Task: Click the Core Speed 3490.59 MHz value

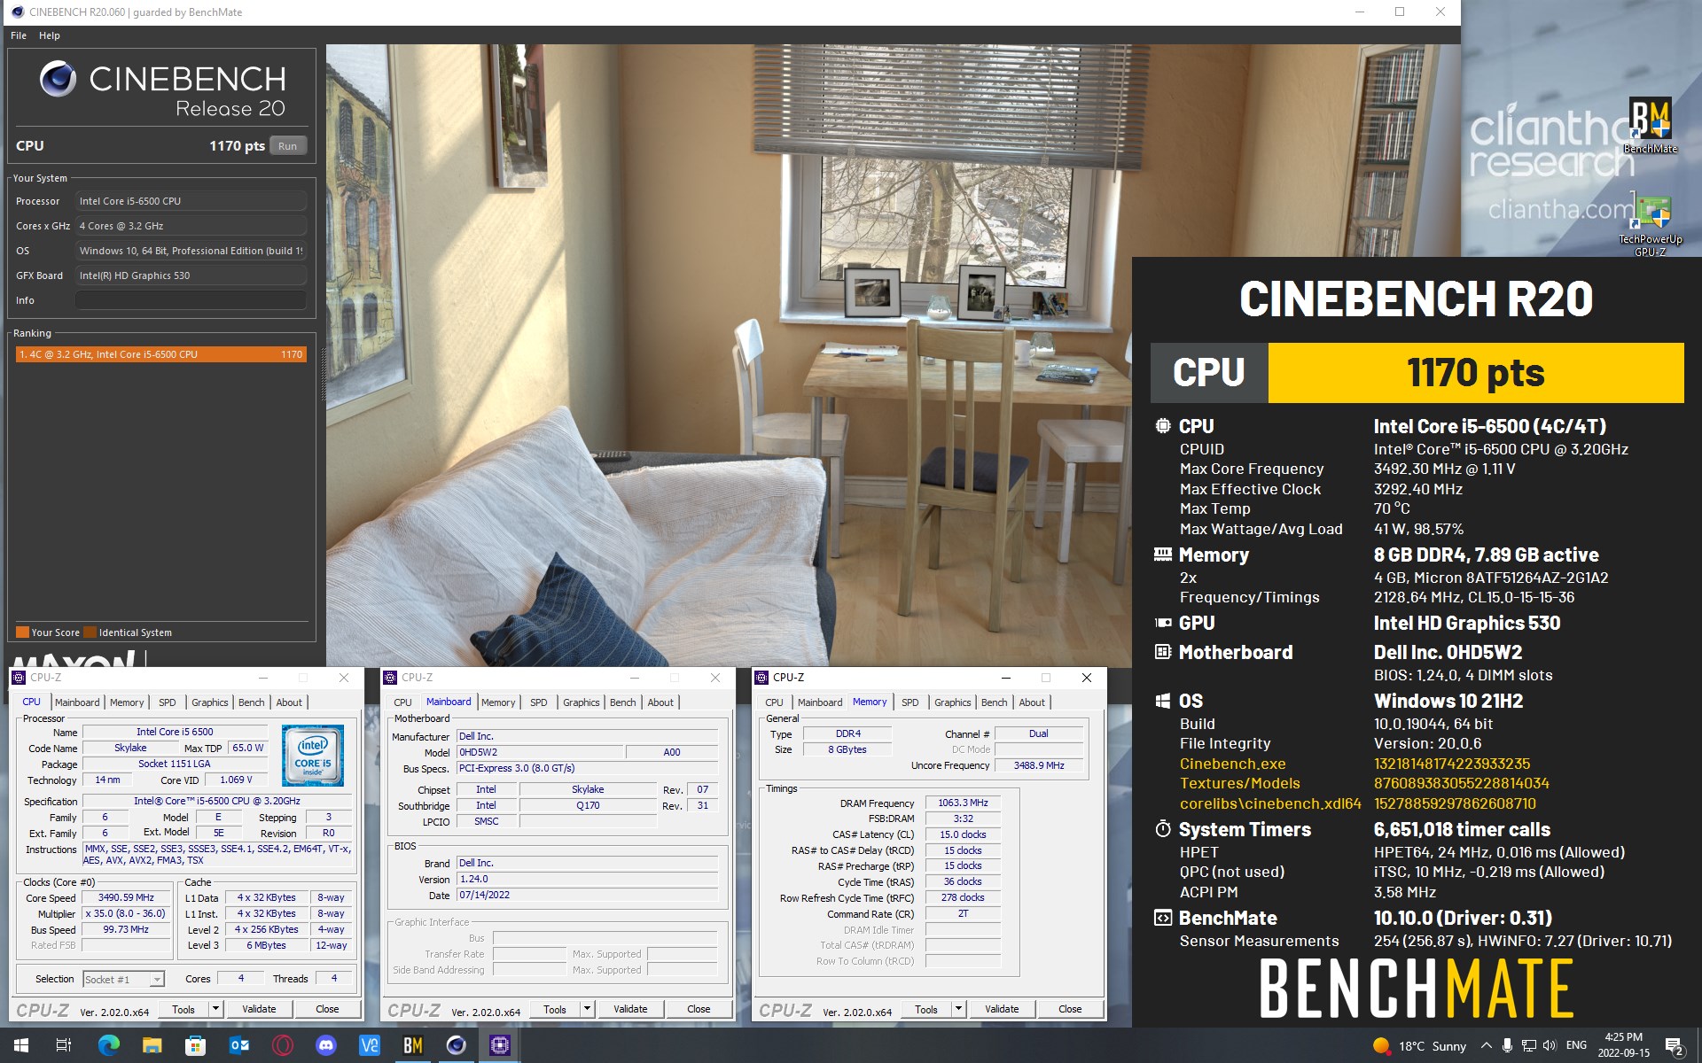Action: (x=126, y=897)
